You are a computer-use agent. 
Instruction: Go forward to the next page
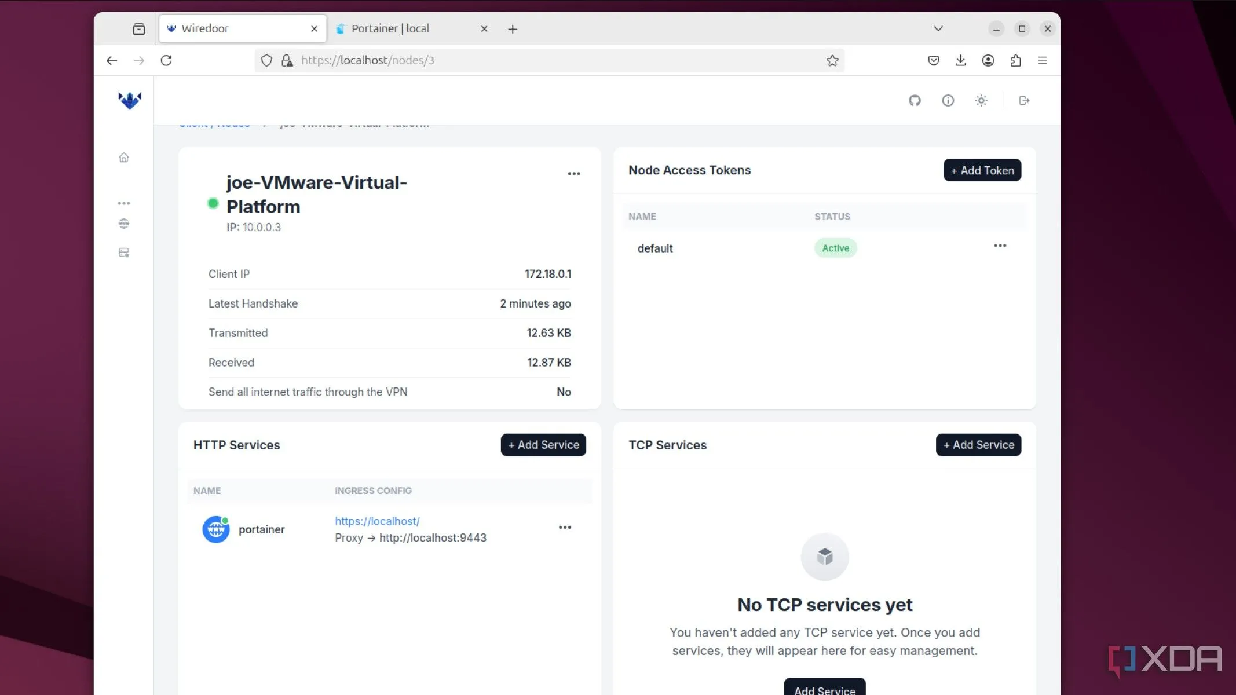pyautogui.click(x=139, y=60)
